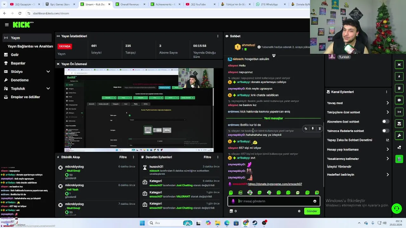Click the document icon in right sidebar
The height and width of the screenshot is (228, 406).
click(x=399, y=88)
